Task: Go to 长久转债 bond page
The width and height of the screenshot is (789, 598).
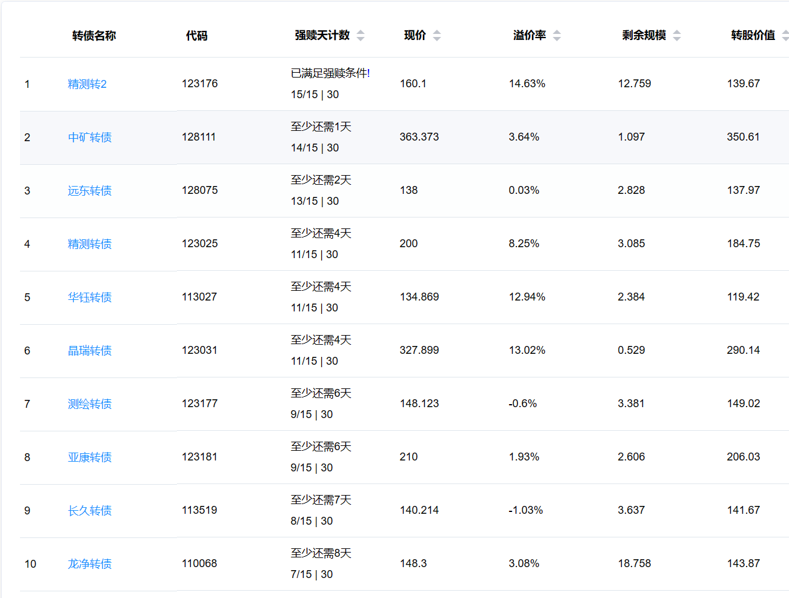Action: tap(90, 511)
